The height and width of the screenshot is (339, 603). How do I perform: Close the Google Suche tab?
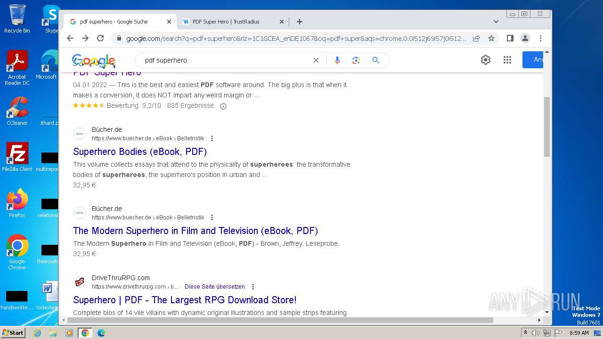click(x=169, y=22)
